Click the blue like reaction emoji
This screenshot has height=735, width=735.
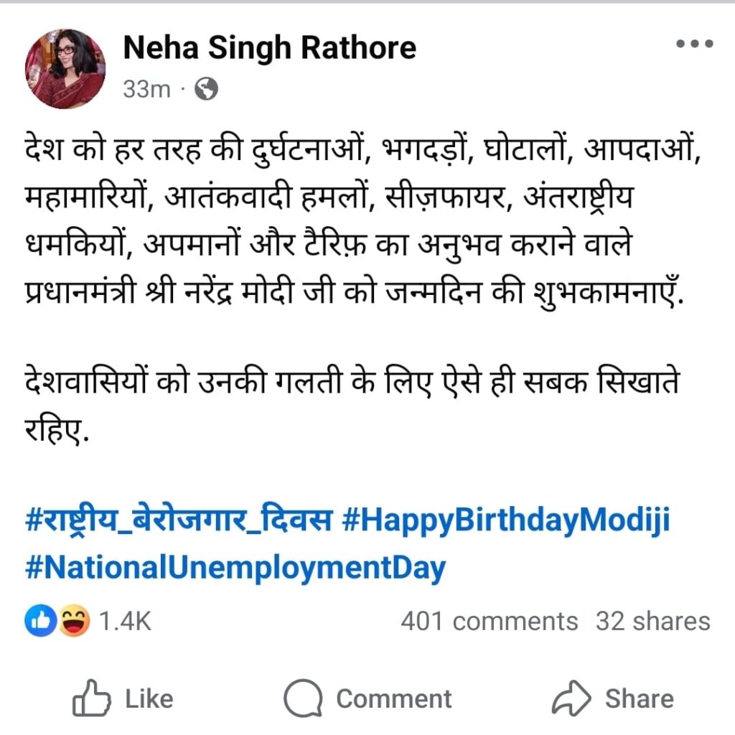41,621
